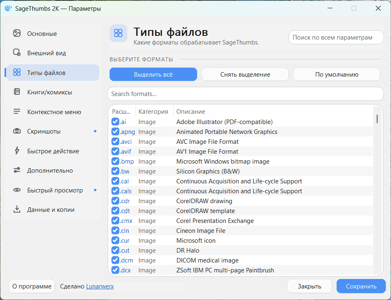Click the format list scrollbar thumb
This screenshot has height=300, width=391.
(x=377, y=119)
